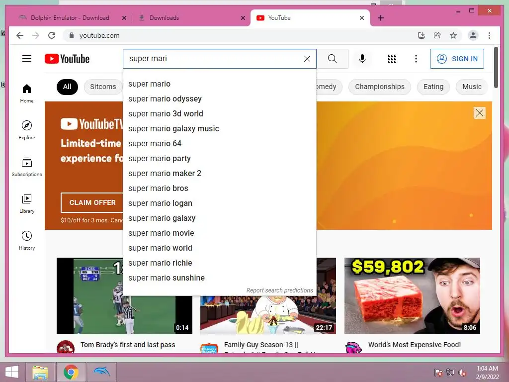This screenshot has height=382, width=509.
Task: Click the YouTube logo
Action: click(67, 59)
